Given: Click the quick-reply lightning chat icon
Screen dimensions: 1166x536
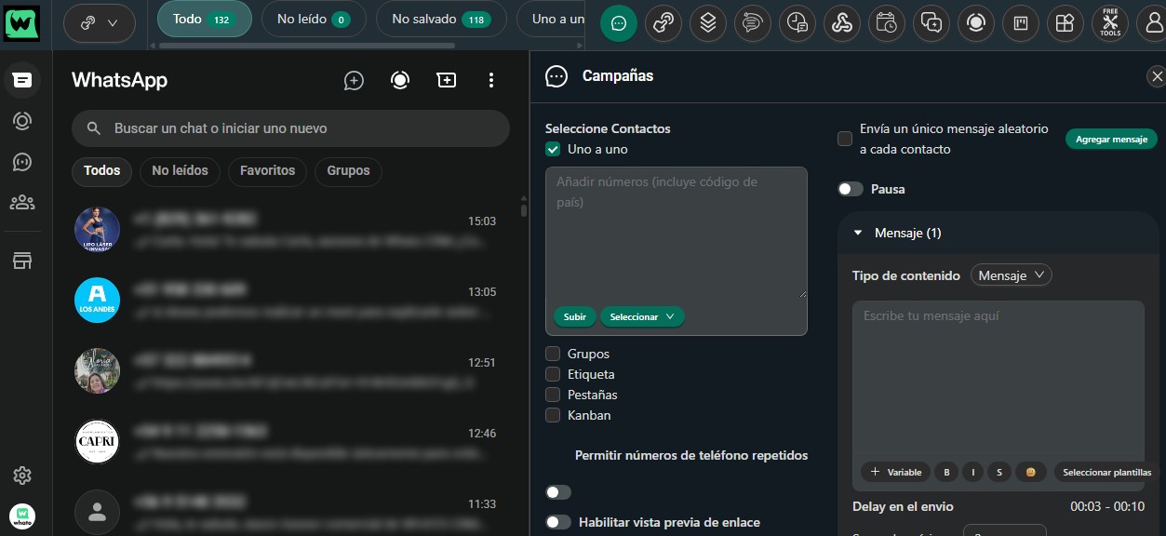Looking at the screenshot, I should coord(931,23).
